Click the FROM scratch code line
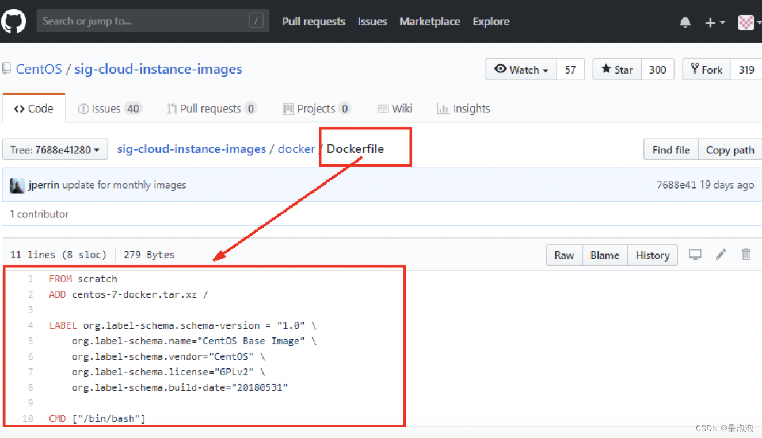 point(83,279)
